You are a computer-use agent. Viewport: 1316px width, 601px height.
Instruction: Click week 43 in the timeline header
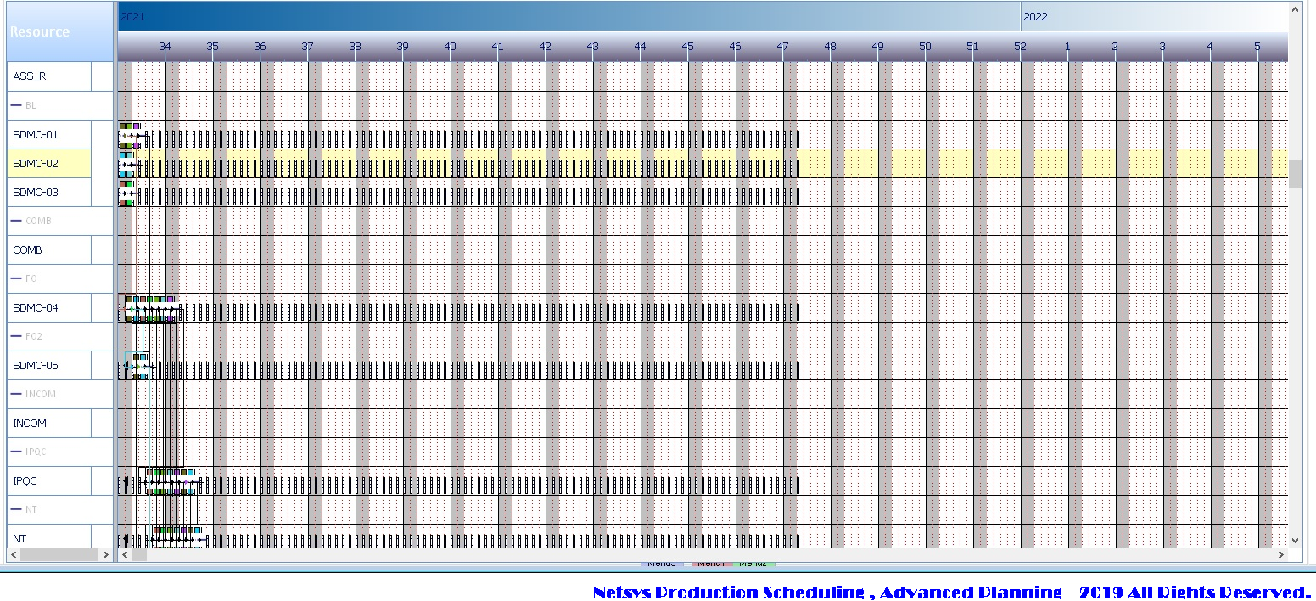(x=592, y=47)
